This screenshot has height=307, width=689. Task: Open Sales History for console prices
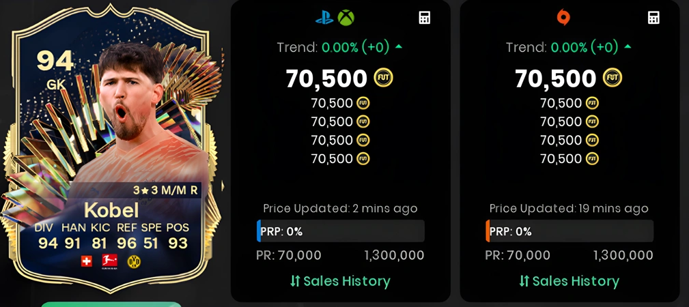pyautogui.click(x=340, y=281)
